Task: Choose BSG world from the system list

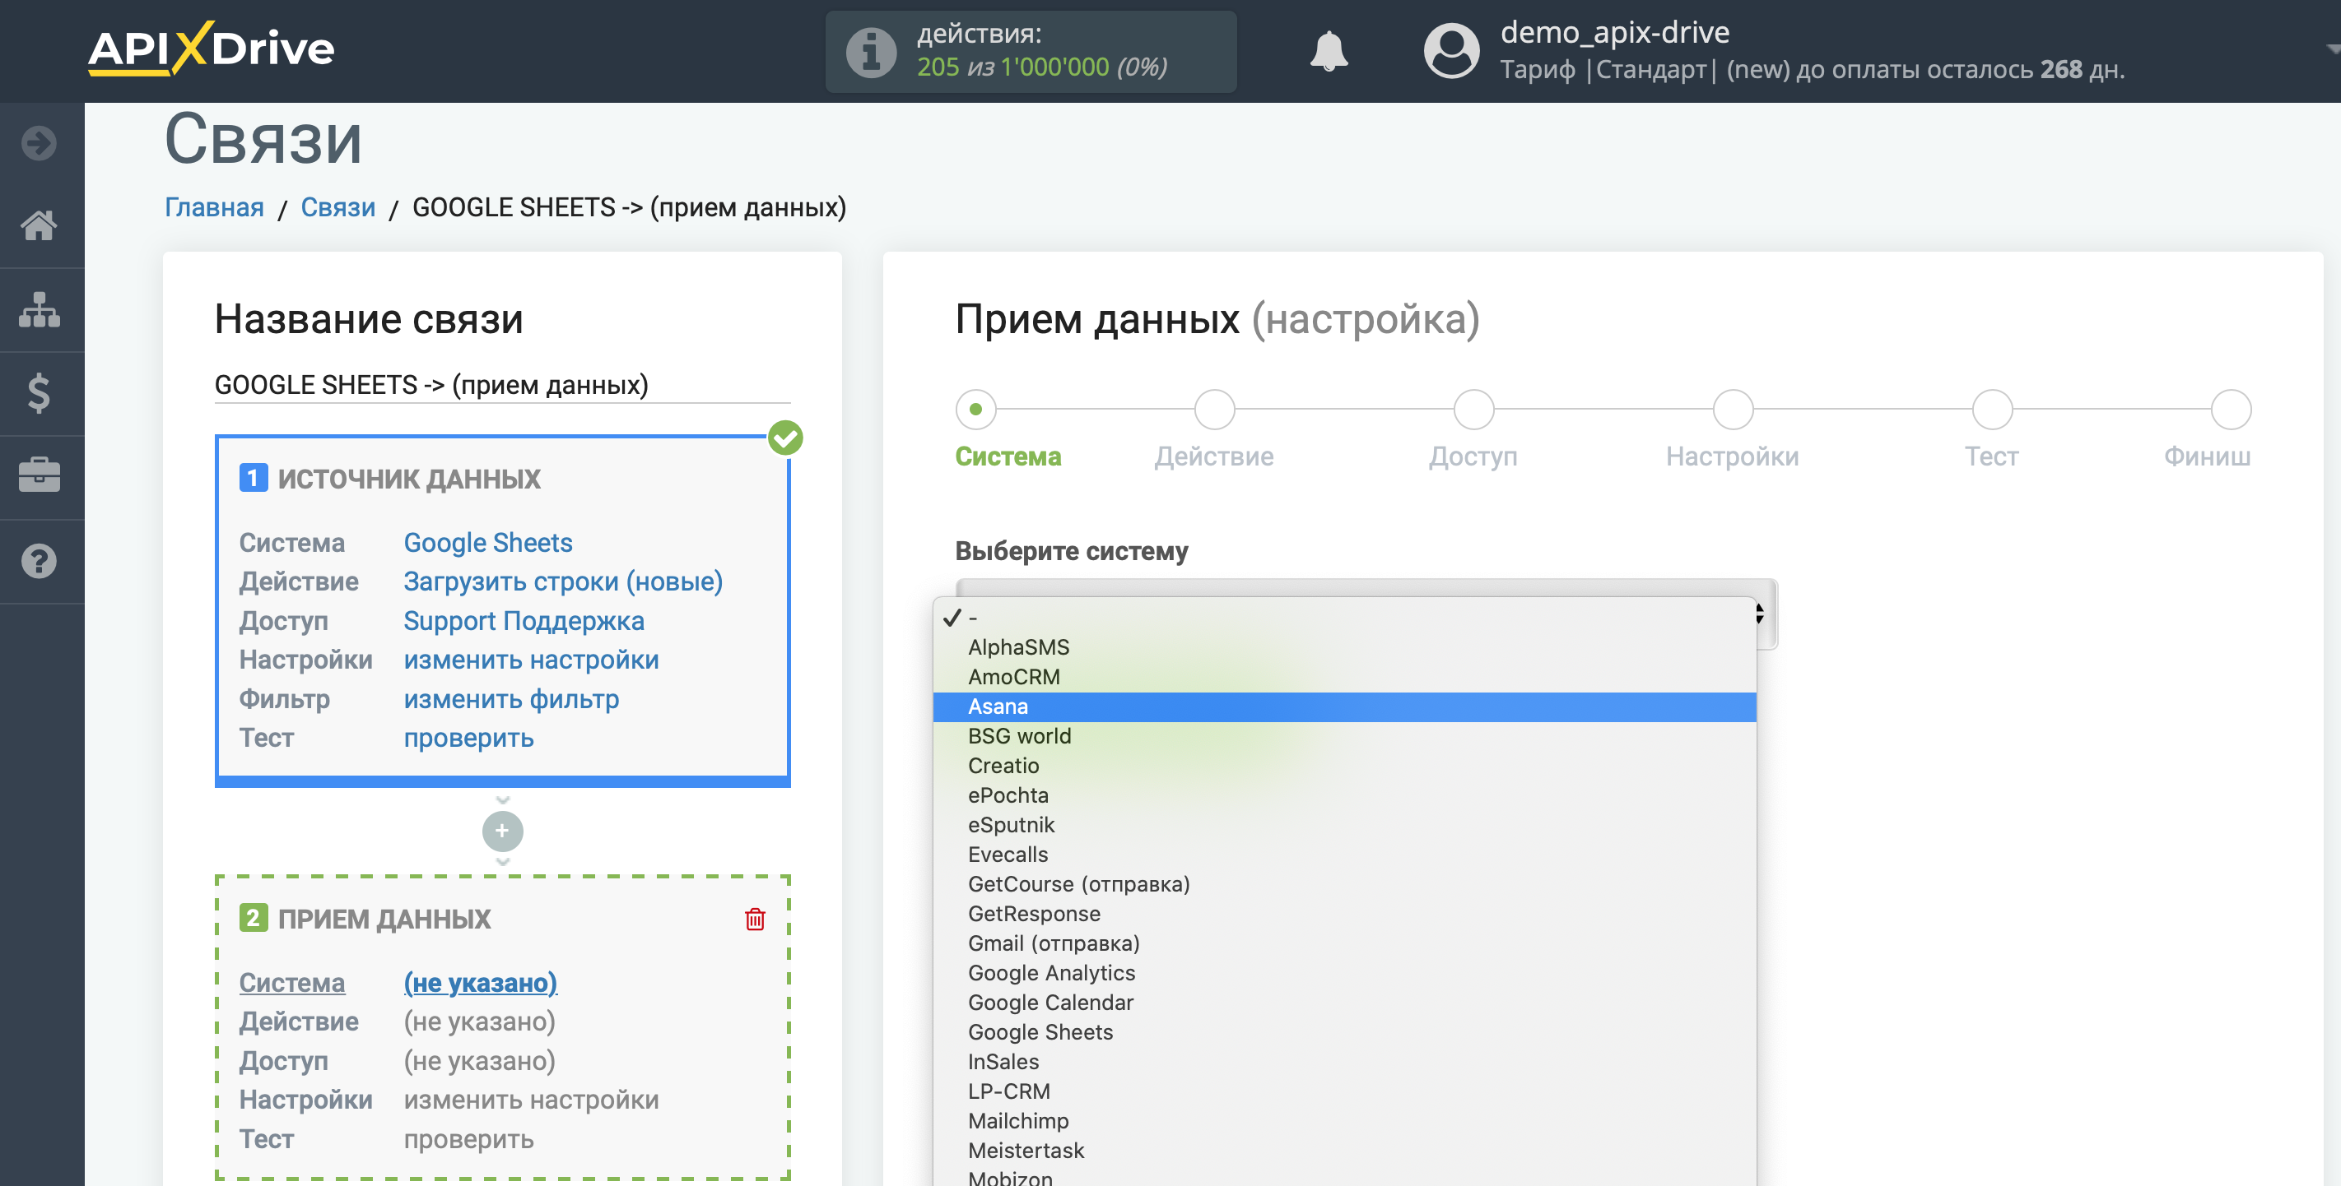Action: click(1344, 736)
